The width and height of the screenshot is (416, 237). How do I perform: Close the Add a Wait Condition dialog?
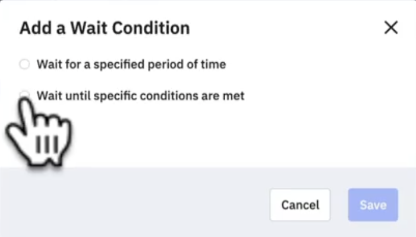tap(390, 28)
